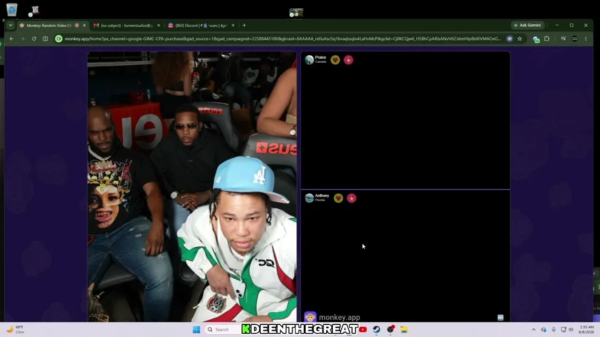
Task: Open the media controls icon in toolbar
Action: [x=563, y=39]
